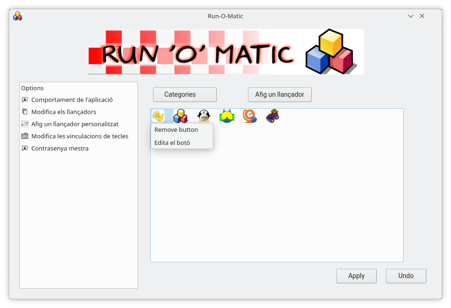This screenshot has width=451, height=308.
Task: Open Comportament de l'aplicació option
Action: [72, 100]
